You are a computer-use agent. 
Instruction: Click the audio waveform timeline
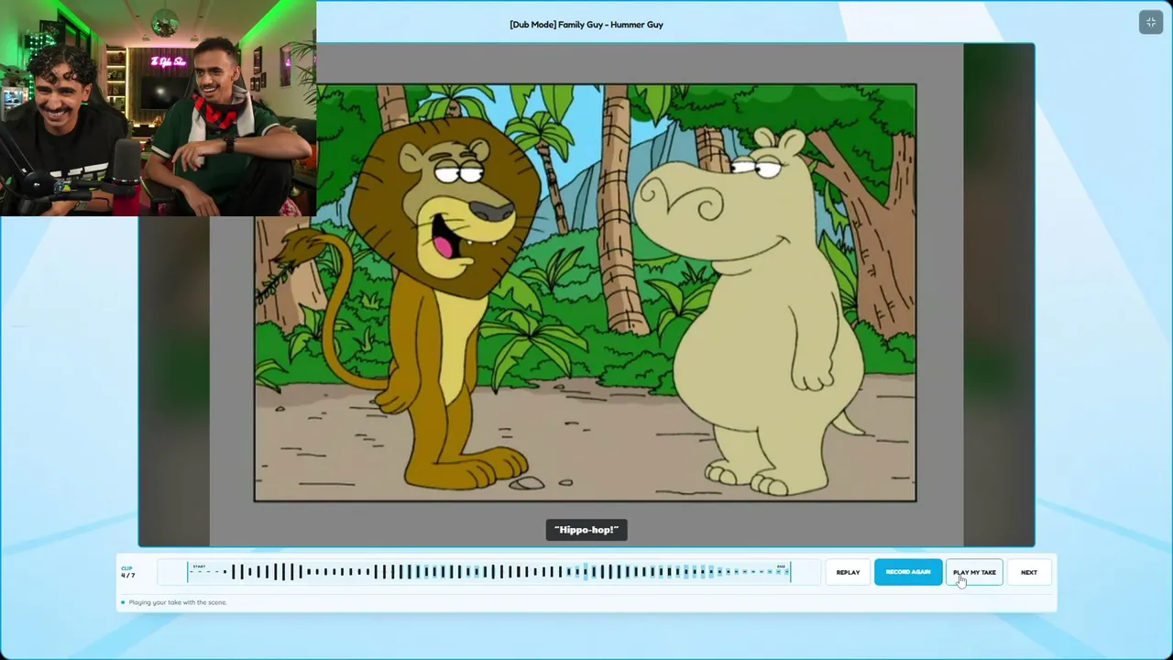[x=489, y=572]
